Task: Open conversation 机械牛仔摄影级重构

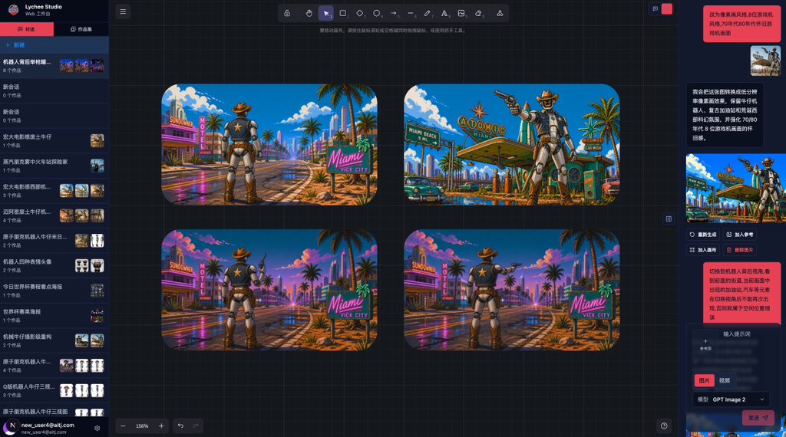Action: (54, 341)
